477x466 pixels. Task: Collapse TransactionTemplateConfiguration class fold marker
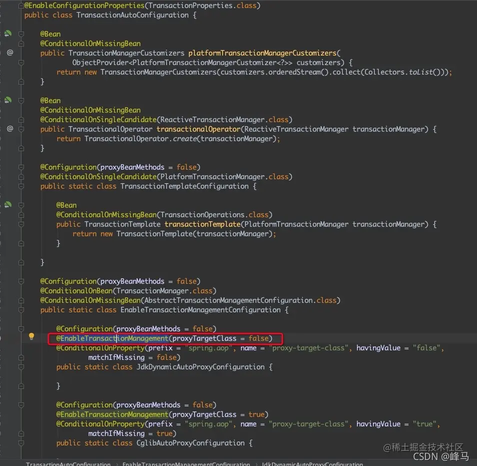coord(21,186)
